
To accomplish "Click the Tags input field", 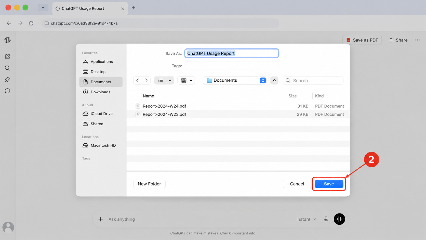I will [231, 66].
